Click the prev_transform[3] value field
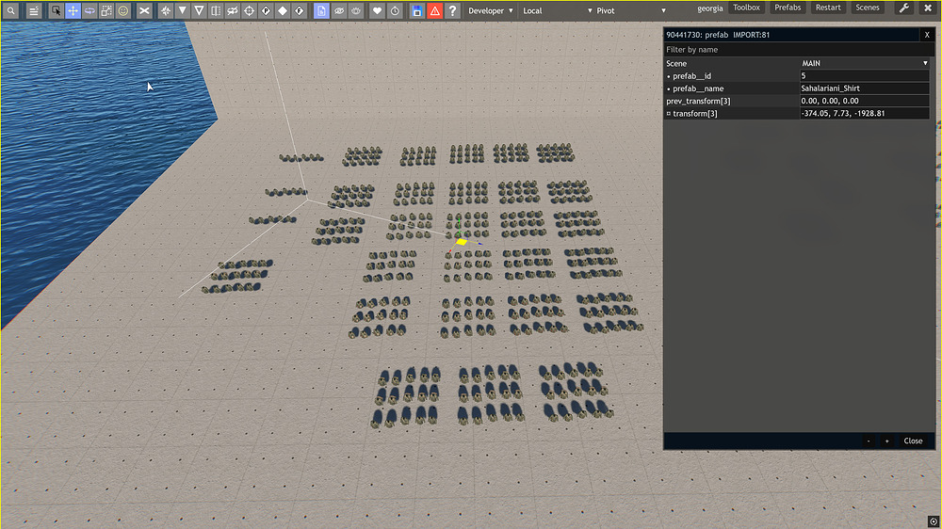942x529 pixels. coord(865,101)
